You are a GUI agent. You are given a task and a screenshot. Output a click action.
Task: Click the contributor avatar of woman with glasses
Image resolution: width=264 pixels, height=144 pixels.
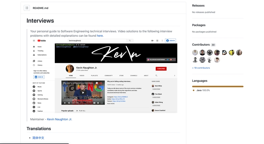[239, 53]
